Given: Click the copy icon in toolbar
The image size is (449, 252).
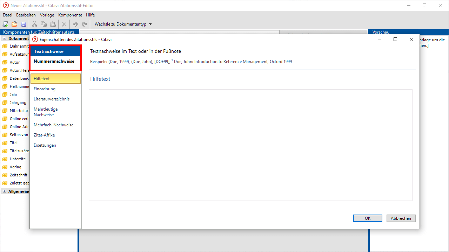Looking at the screenshot, I should coord(44,24).
